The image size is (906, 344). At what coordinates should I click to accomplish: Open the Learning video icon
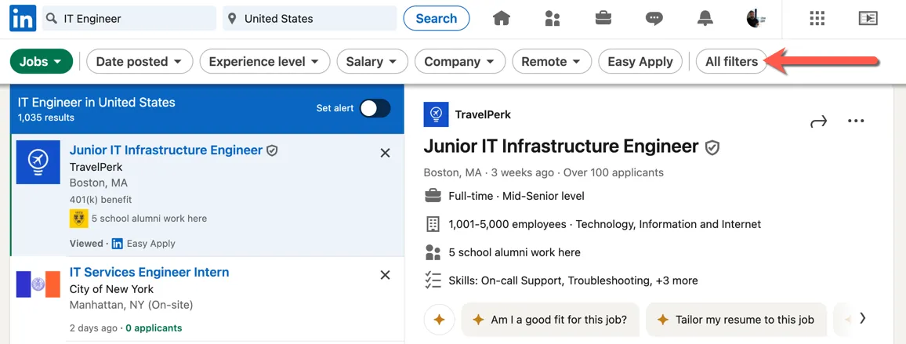[868, 19]
